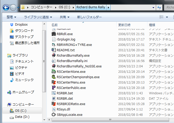Click the search box
The height and width of the screenshot is (123, 174).
pyautogui.click(x=169, y=7)
